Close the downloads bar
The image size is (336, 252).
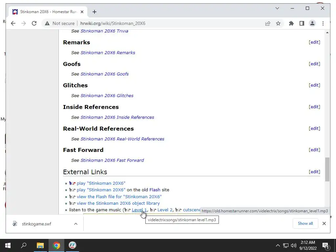point(324,223)
